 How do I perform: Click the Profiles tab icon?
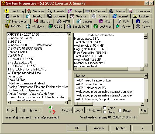[8, 16]
